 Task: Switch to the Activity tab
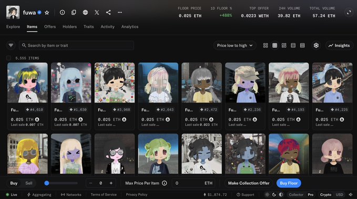tap(107, 27)
